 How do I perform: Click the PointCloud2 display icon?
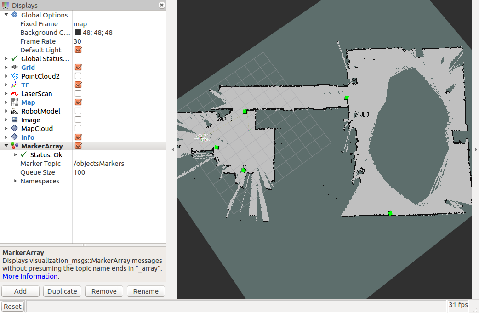tap(15, 76)
